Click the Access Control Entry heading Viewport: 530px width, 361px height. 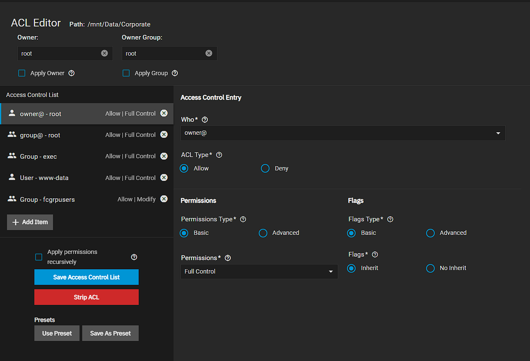(211, 97)
